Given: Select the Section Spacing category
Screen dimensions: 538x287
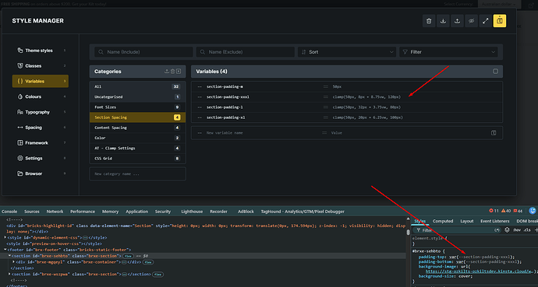Looking at the screenshot, I should click(137, 117).
